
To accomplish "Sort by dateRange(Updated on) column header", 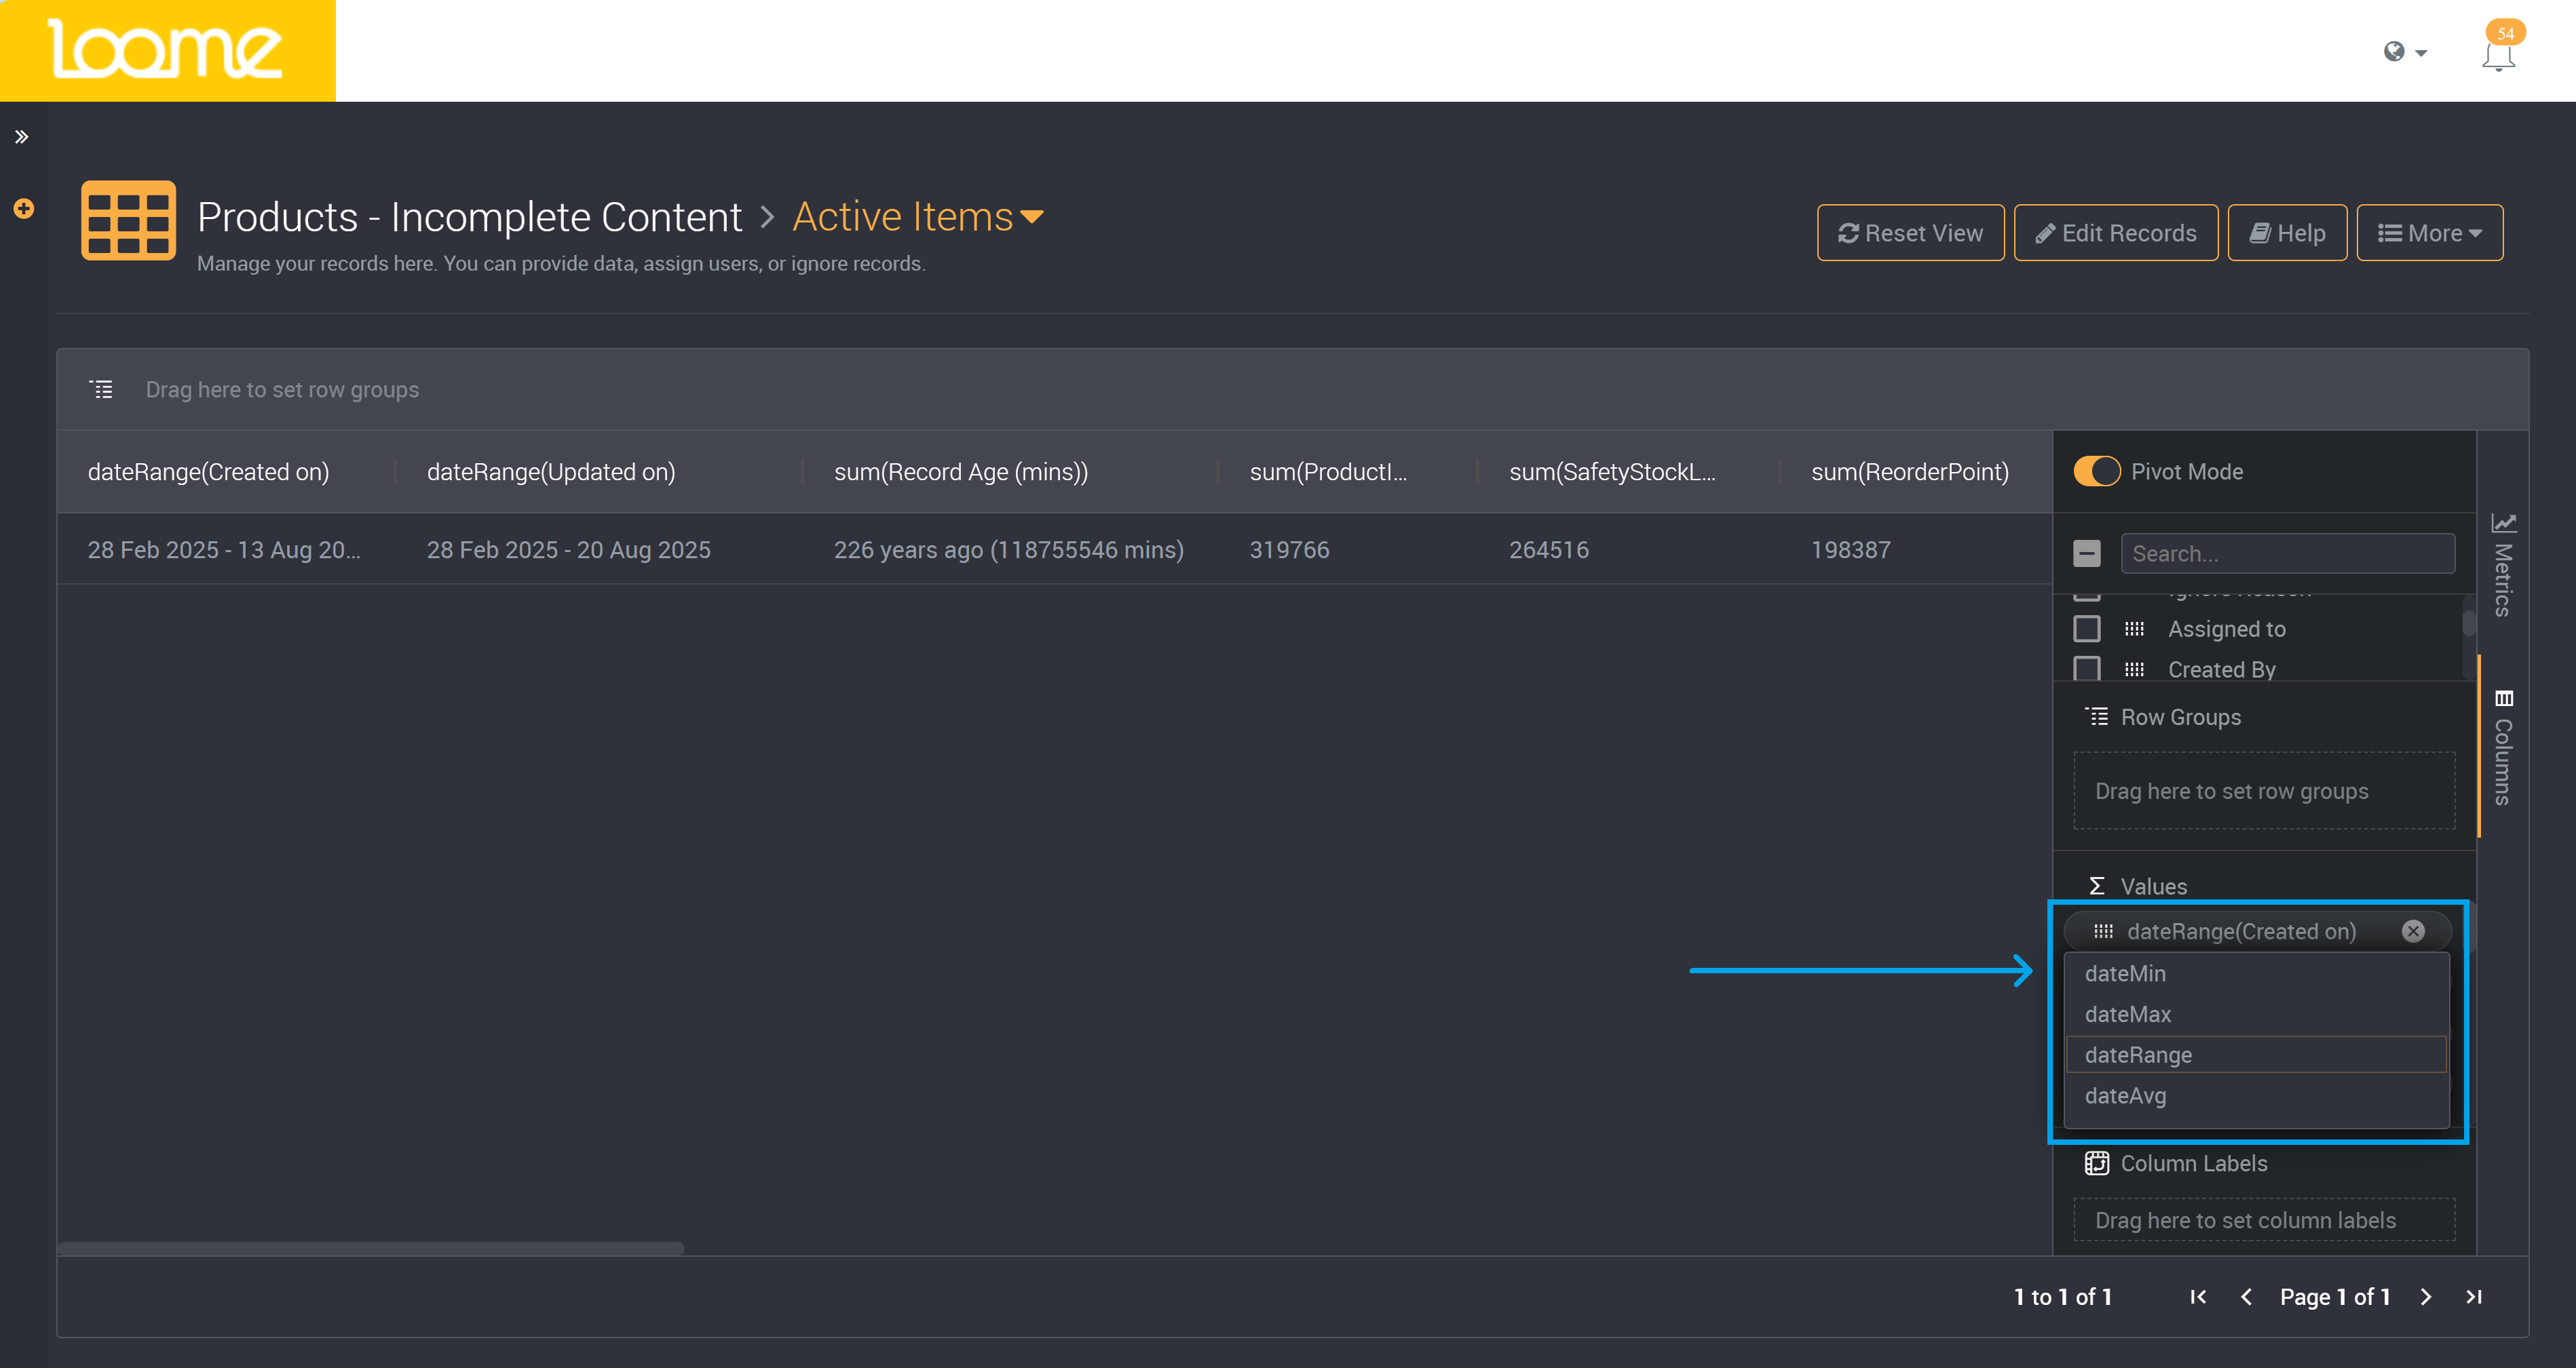I will 551,471.
